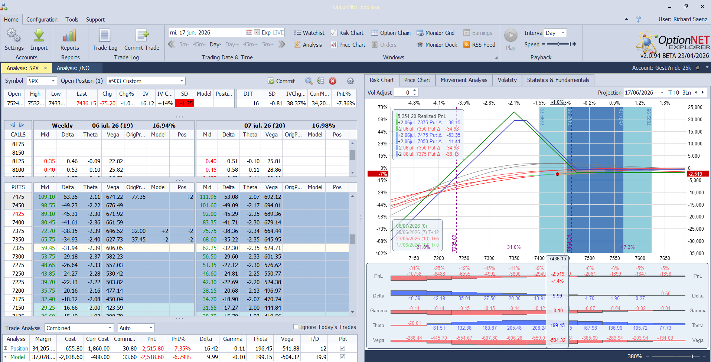Click the zoom plus button at bottom
Viewport: 711px width, 362px height.
pyautogui.click(x=703, y=356)
